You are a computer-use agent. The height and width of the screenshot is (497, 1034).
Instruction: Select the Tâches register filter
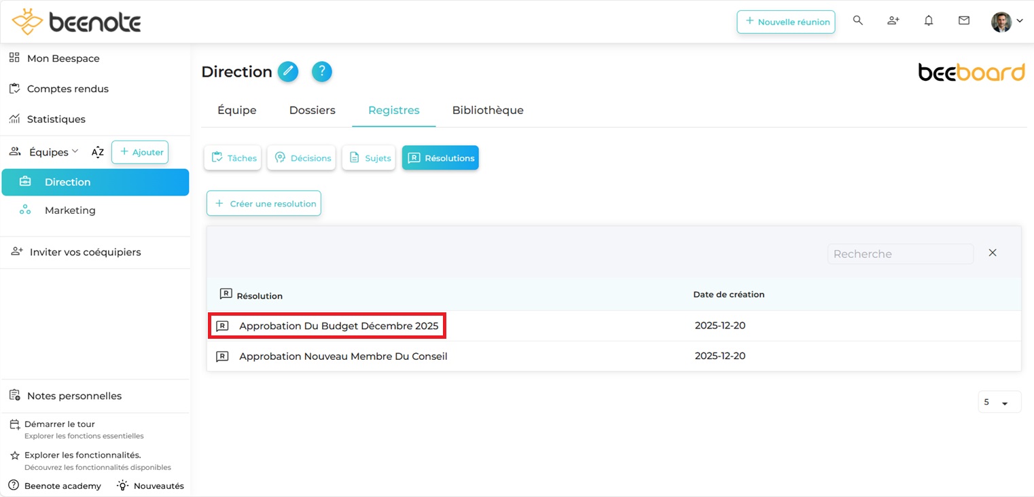(x=233, y=158)
